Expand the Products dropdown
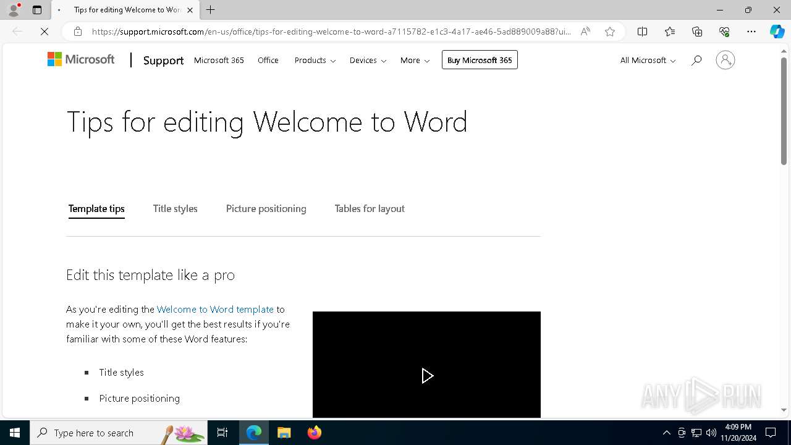This screenshot has width=791, height=445. click(315, 60)
